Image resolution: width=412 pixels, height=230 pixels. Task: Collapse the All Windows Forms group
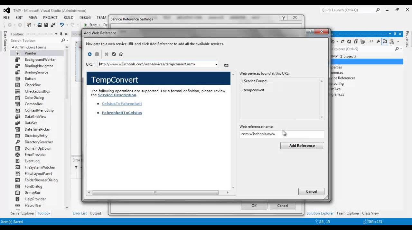pyautogui.click(x=13, y=47)
